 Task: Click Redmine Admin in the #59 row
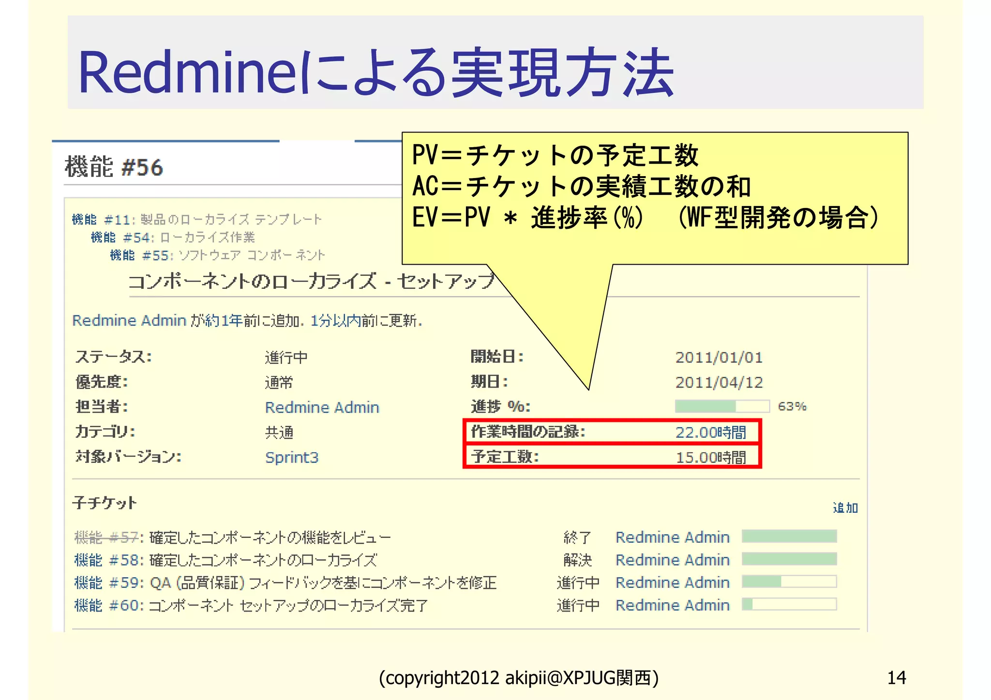coord(673,582)
